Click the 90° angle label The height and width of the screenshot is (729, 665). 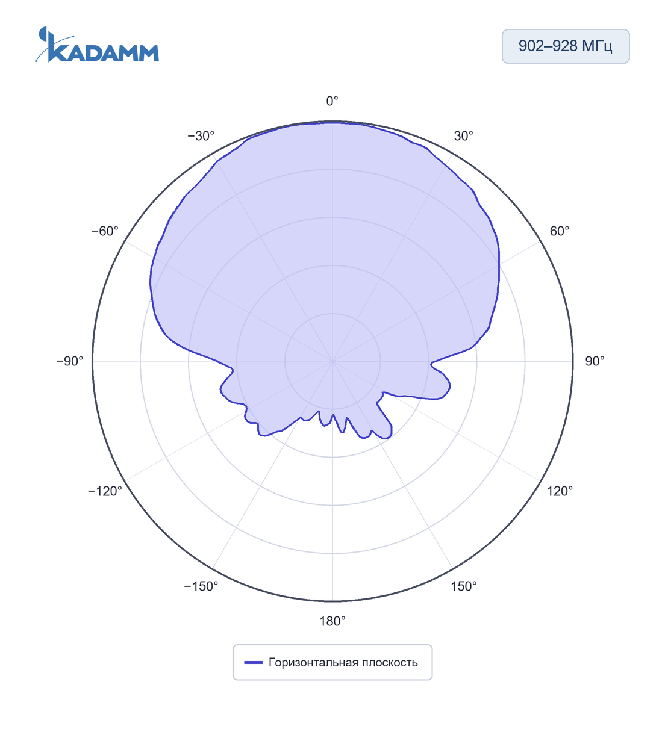595,361
